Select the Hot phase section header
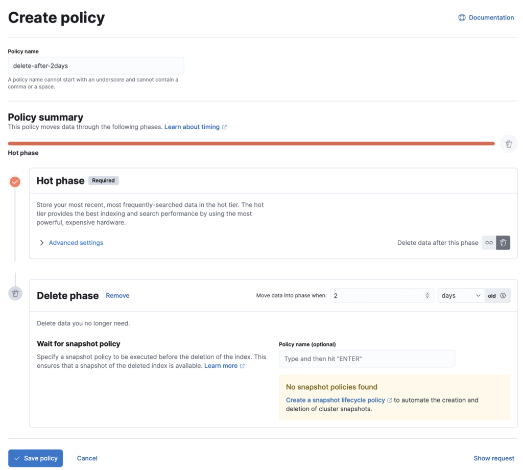Screen dimensions: 523x470 pos(60,180)
